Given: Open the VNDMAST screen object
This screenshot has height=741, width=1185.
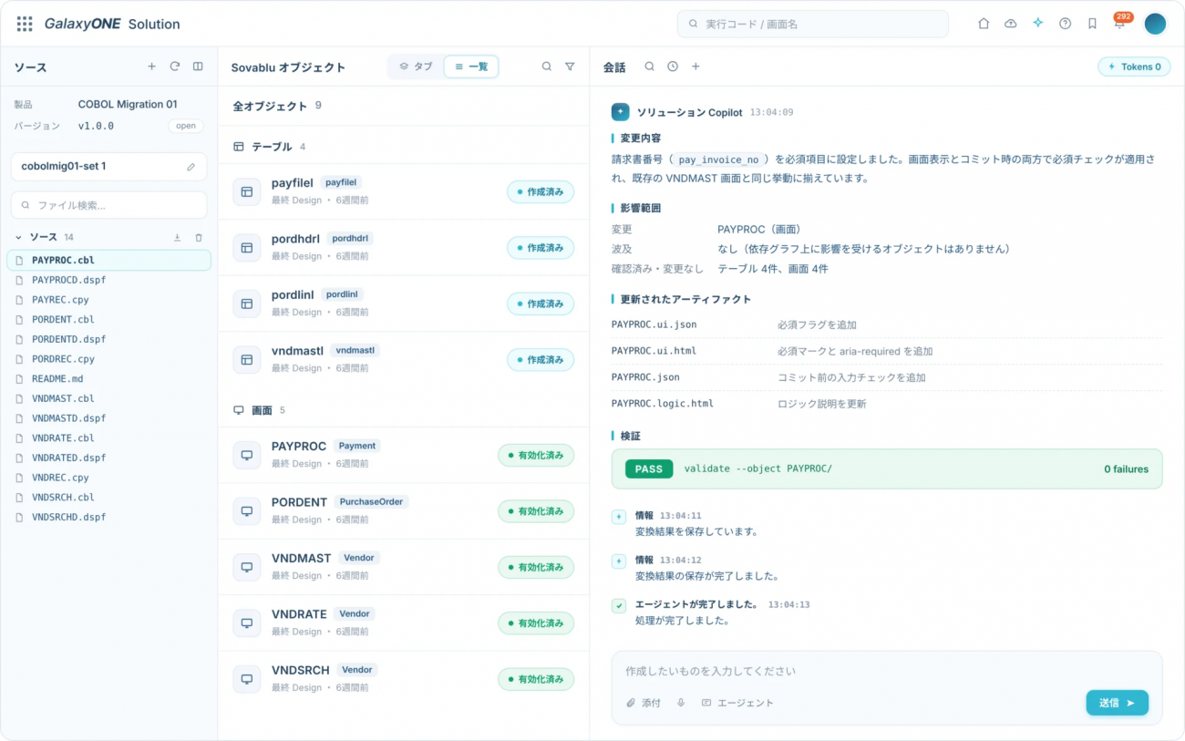Looking at the screenshot, I should (x=404, y=567).
